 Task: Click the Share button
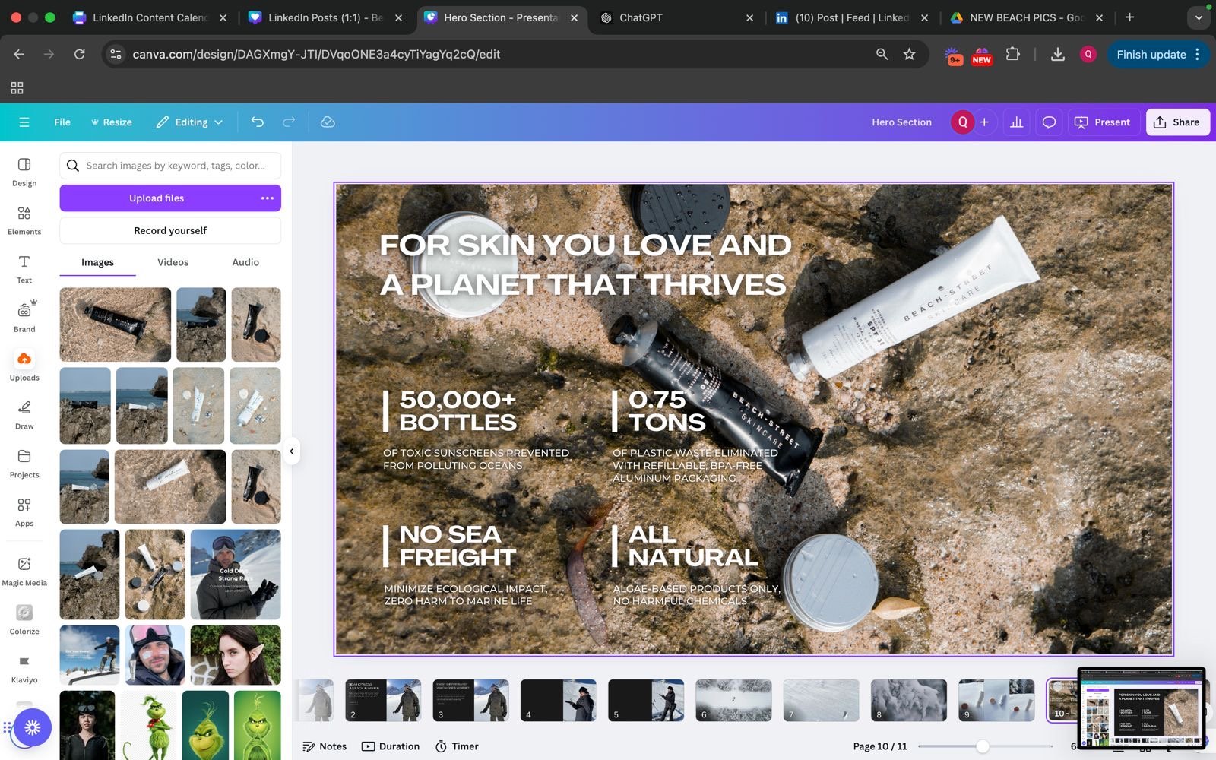click(x=1176, y=122)
